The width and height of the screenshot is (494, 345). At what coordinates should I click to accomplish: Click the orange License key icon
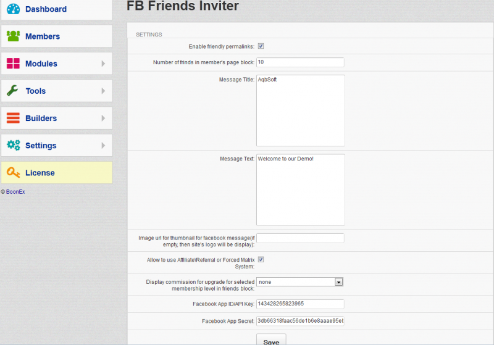[x=13, y=173]
